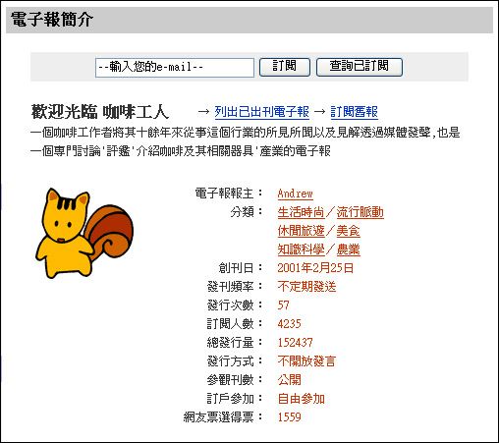Open the 訂閱舊報 link
The height and width of the screenshot is (443, 499).
tap(354, 112)
